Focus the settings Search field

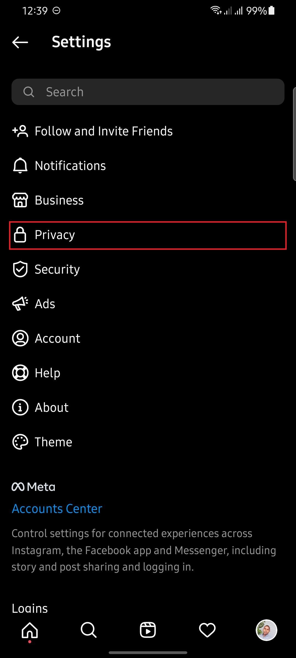(148, 92)
